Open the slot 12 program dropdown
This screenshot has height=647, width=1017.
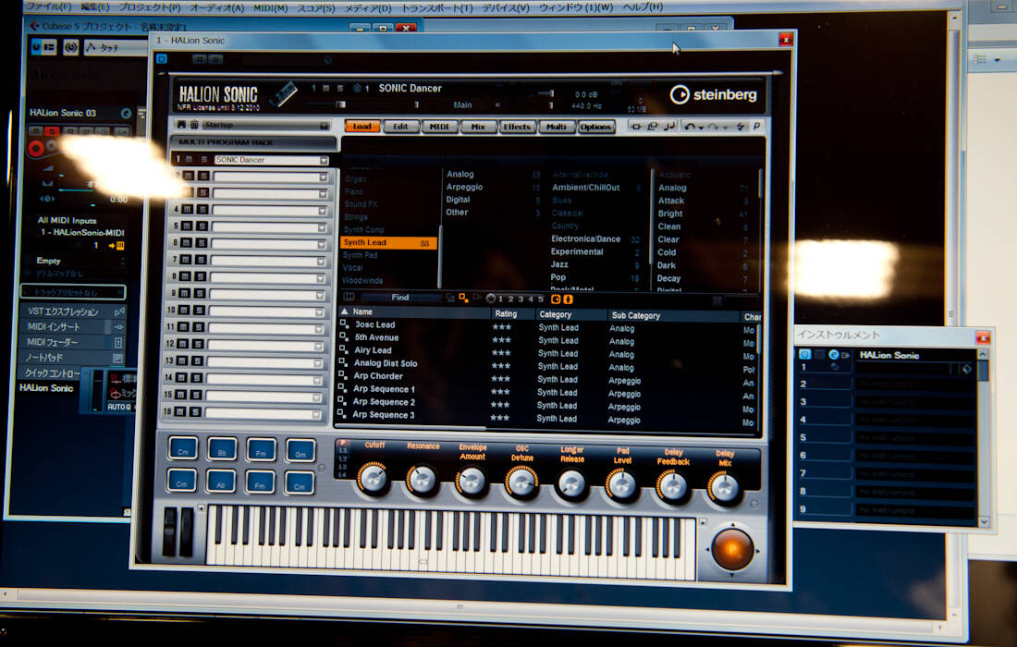[x=319, y=347]
